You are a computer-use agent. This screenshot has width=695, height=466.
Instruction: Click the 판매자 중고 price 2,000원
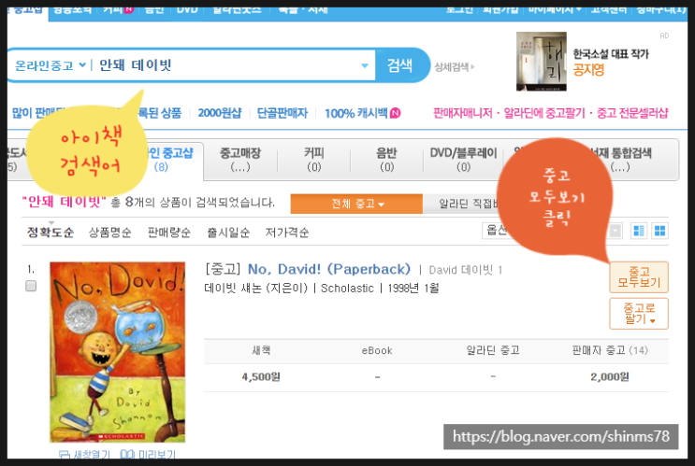[x=610, y=377]
